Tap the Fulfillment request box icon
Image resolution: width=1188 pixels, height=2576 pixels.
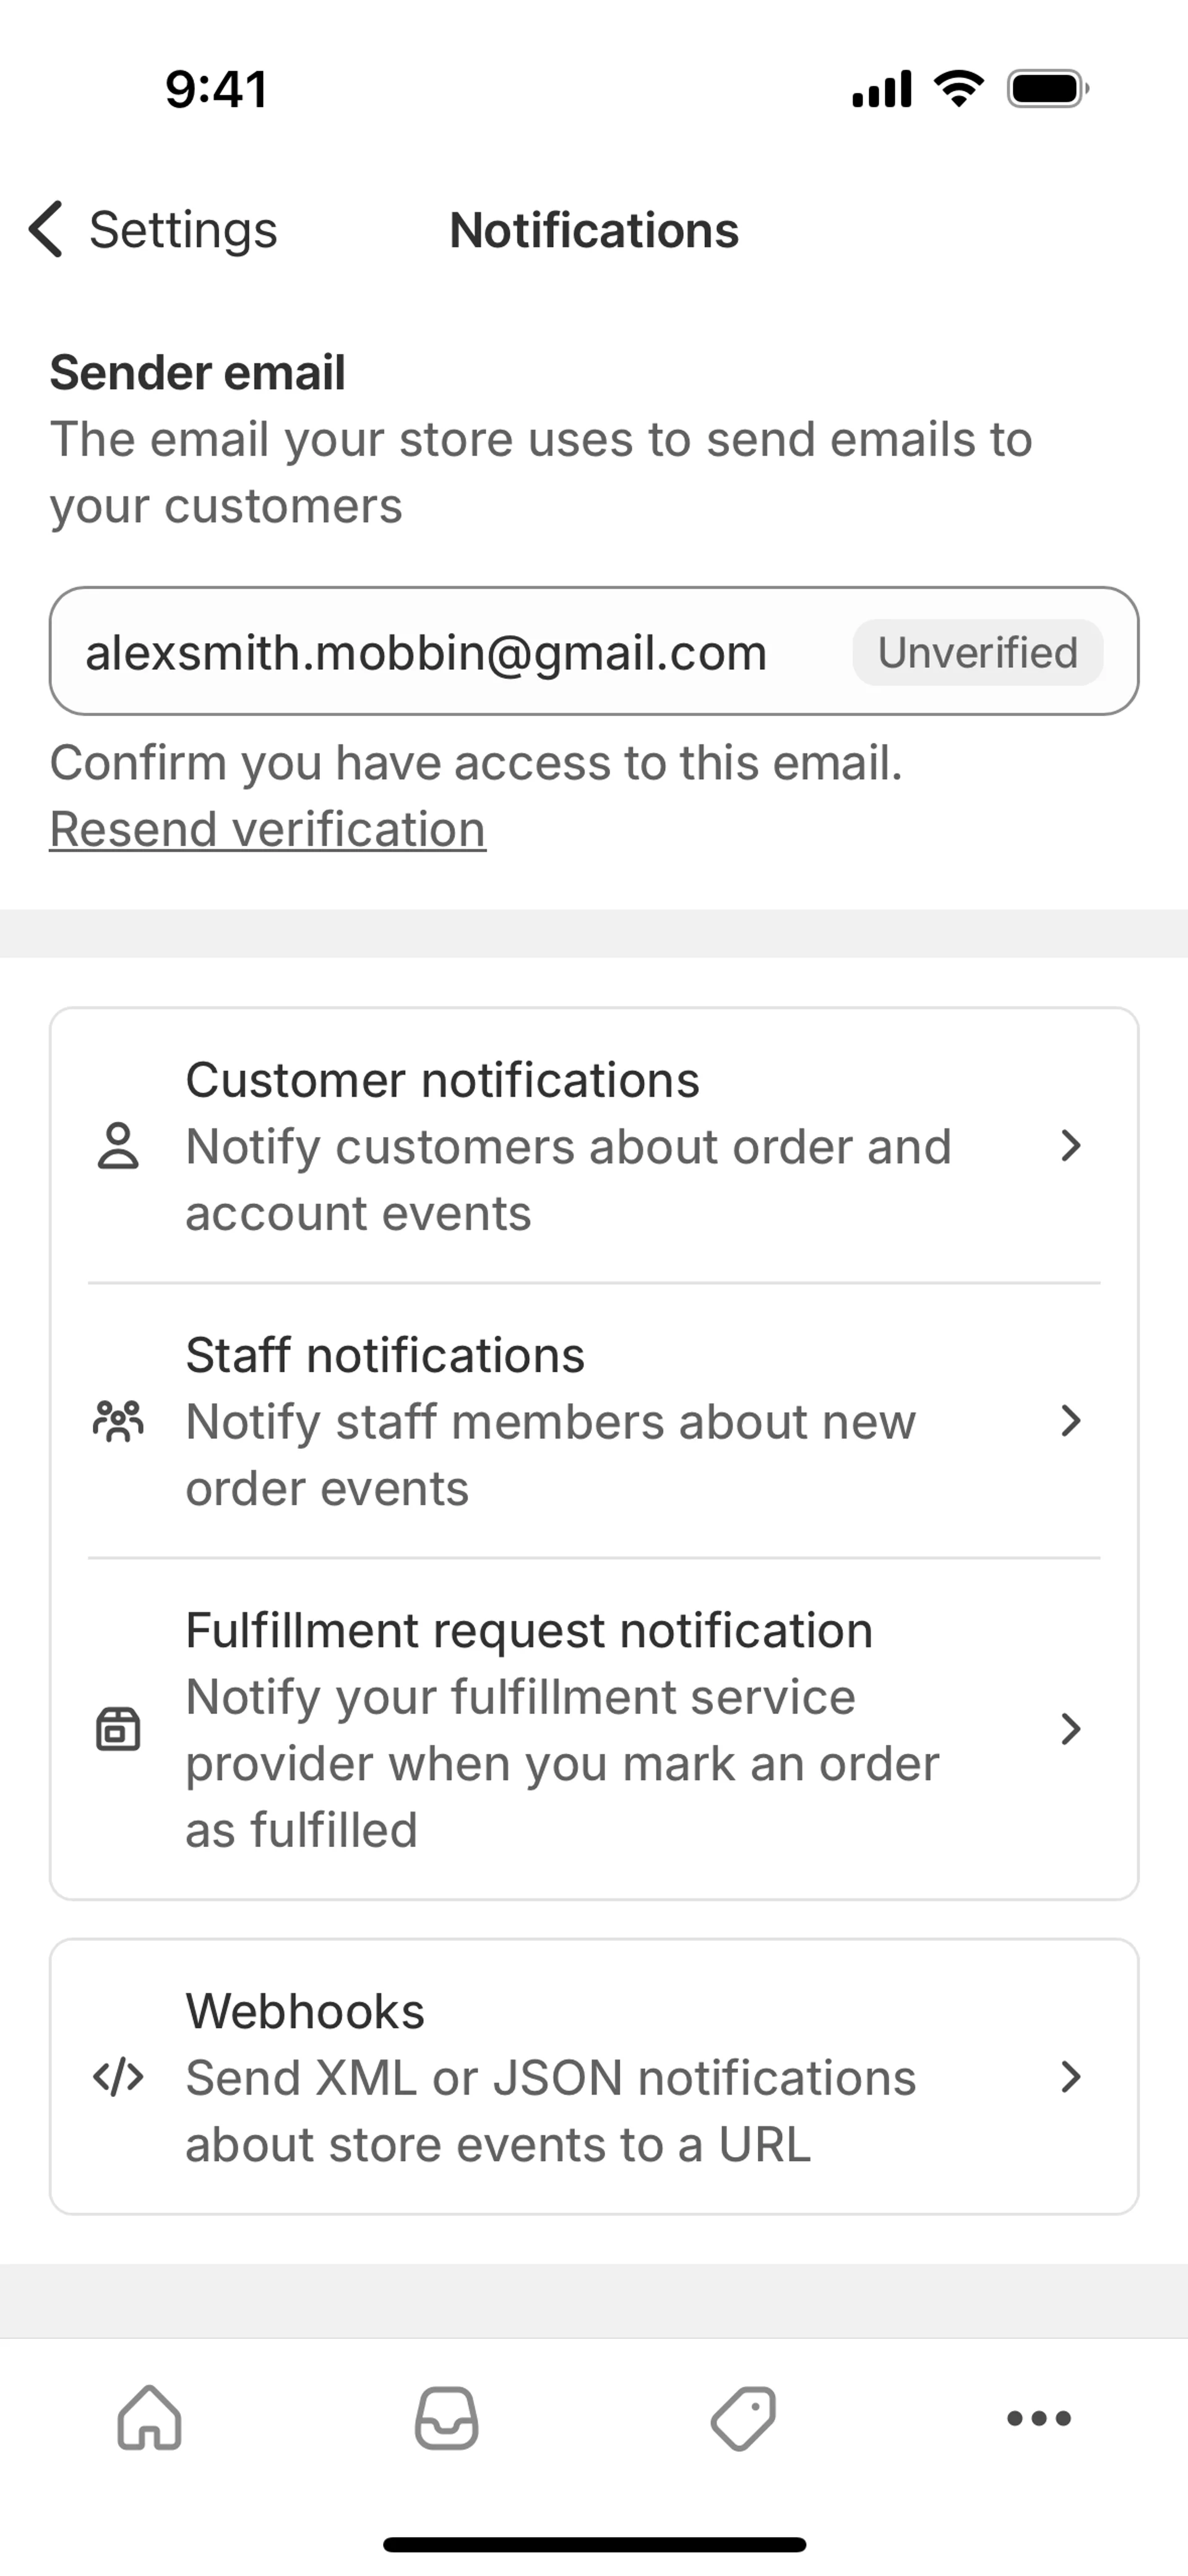pos(118,1729)
